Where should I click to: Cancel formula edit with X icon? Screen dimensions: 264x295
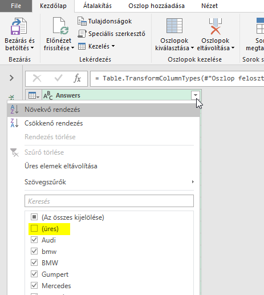coord(37,78)
